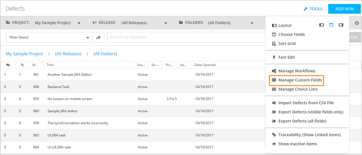Viewport: 362px width, 155px height.
Task: Focus the Search by Keyword field
Action: pyautogui.click(x=186, y=37)
